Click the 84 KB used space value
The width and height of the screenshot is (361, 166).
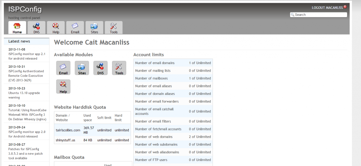(x=87, y=140)
